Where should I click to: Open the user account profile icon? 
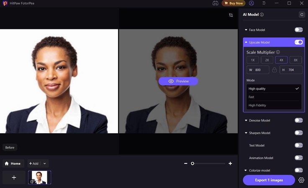point(252,3)
